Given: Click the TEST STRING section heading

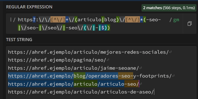Looking at the screenshot, I should 19,40.
